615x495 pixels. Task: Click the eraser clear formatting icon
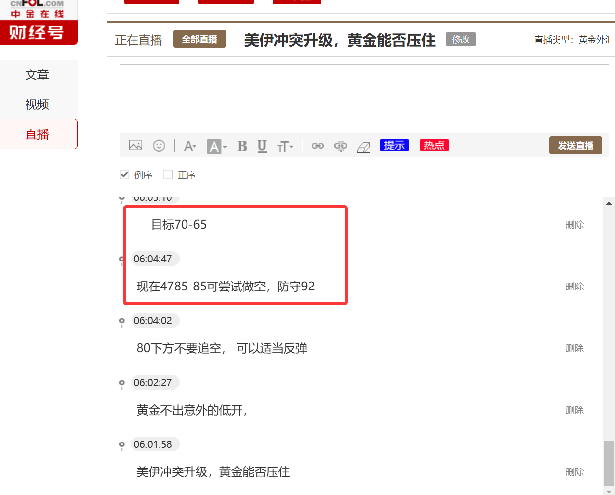tap(363, 147)
